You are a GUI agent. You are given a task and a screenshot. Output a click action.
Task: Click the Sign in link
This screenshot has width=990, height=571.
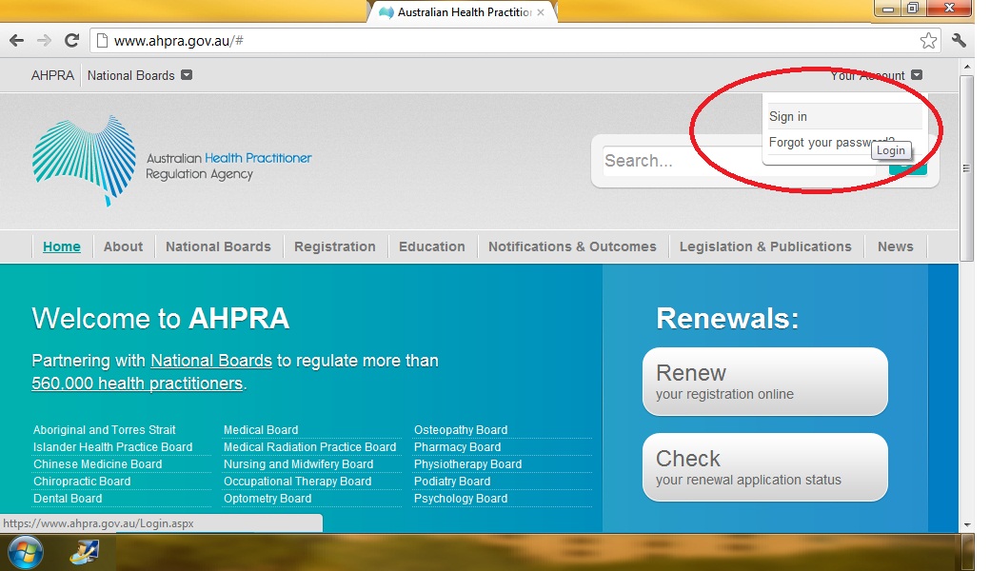tap(788, 116)
